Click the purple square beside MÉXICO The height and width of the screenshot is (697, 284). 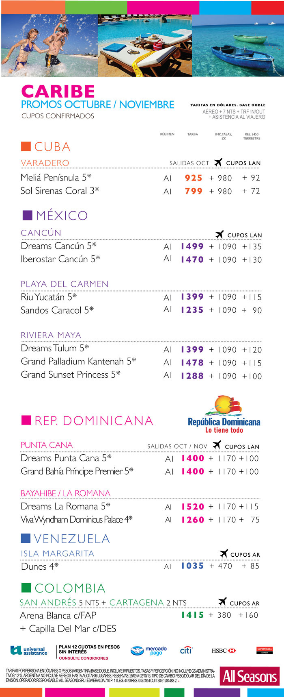[x=28, y=215]
